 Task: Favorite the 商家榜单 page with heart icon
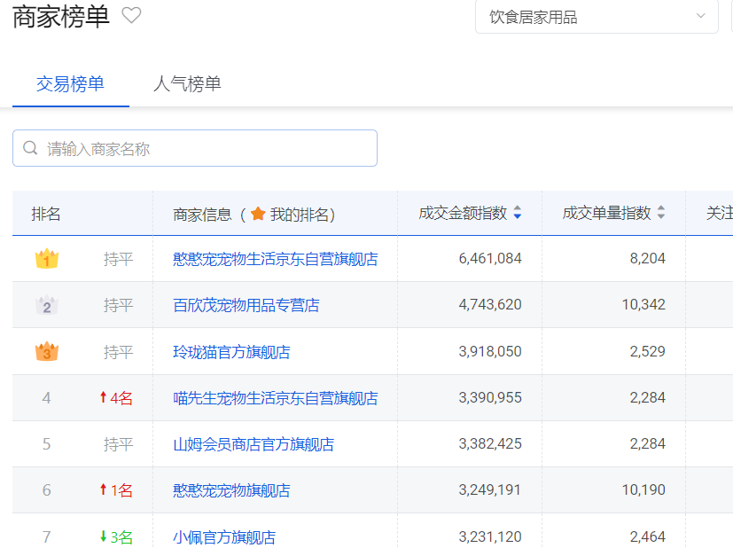point(131,15)
